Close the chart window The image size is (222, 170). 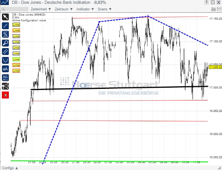tap(219, 2)
